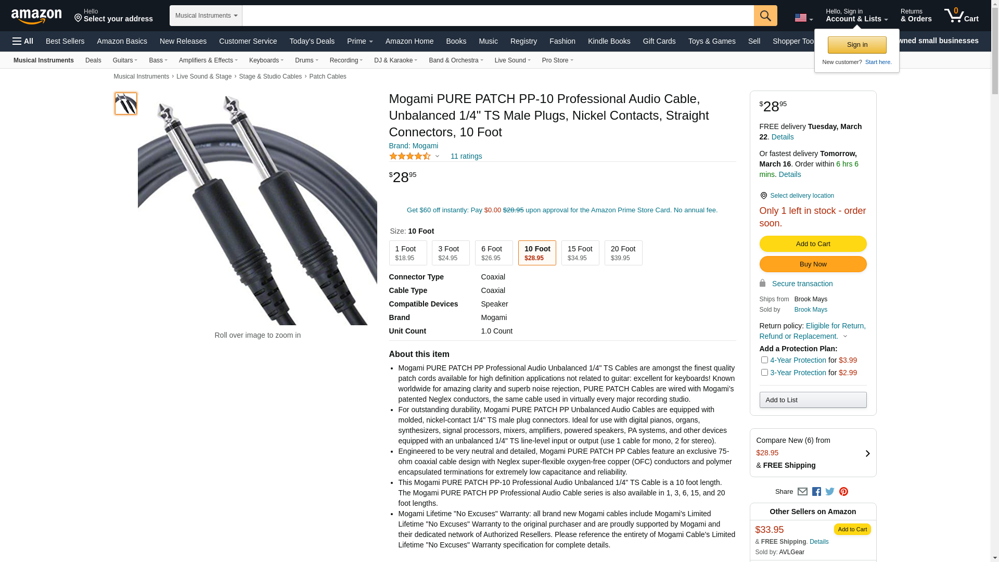Open the shopping cart icon
This screenshot has width=999, height=562.
(x=962, y=16)
